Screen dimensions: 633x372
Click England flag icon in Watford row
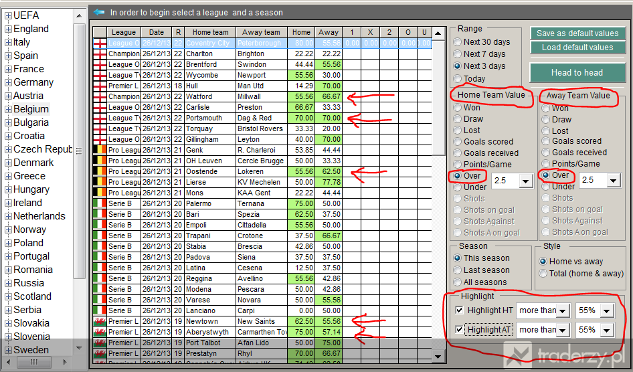click(100, 96)
